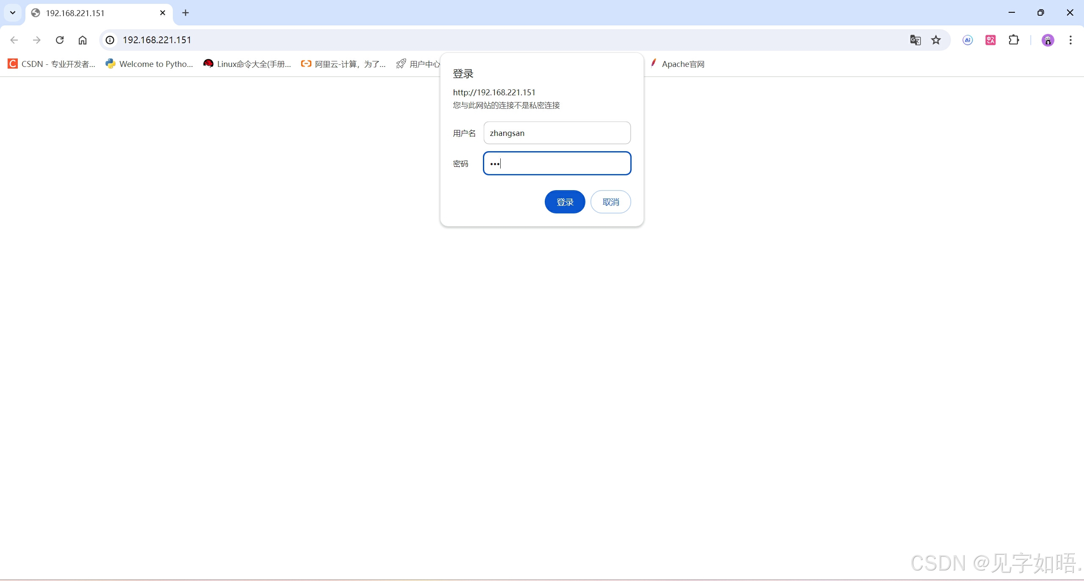Screen dimensions: 1084x581
Task: Open the Welcome to Python bookmark
Action: [x=150, y=64]
